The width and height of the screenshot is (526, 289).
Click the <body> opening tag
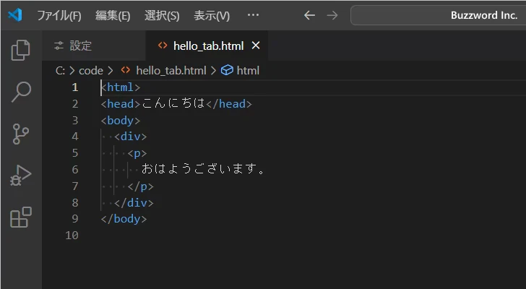click(121, 121)
